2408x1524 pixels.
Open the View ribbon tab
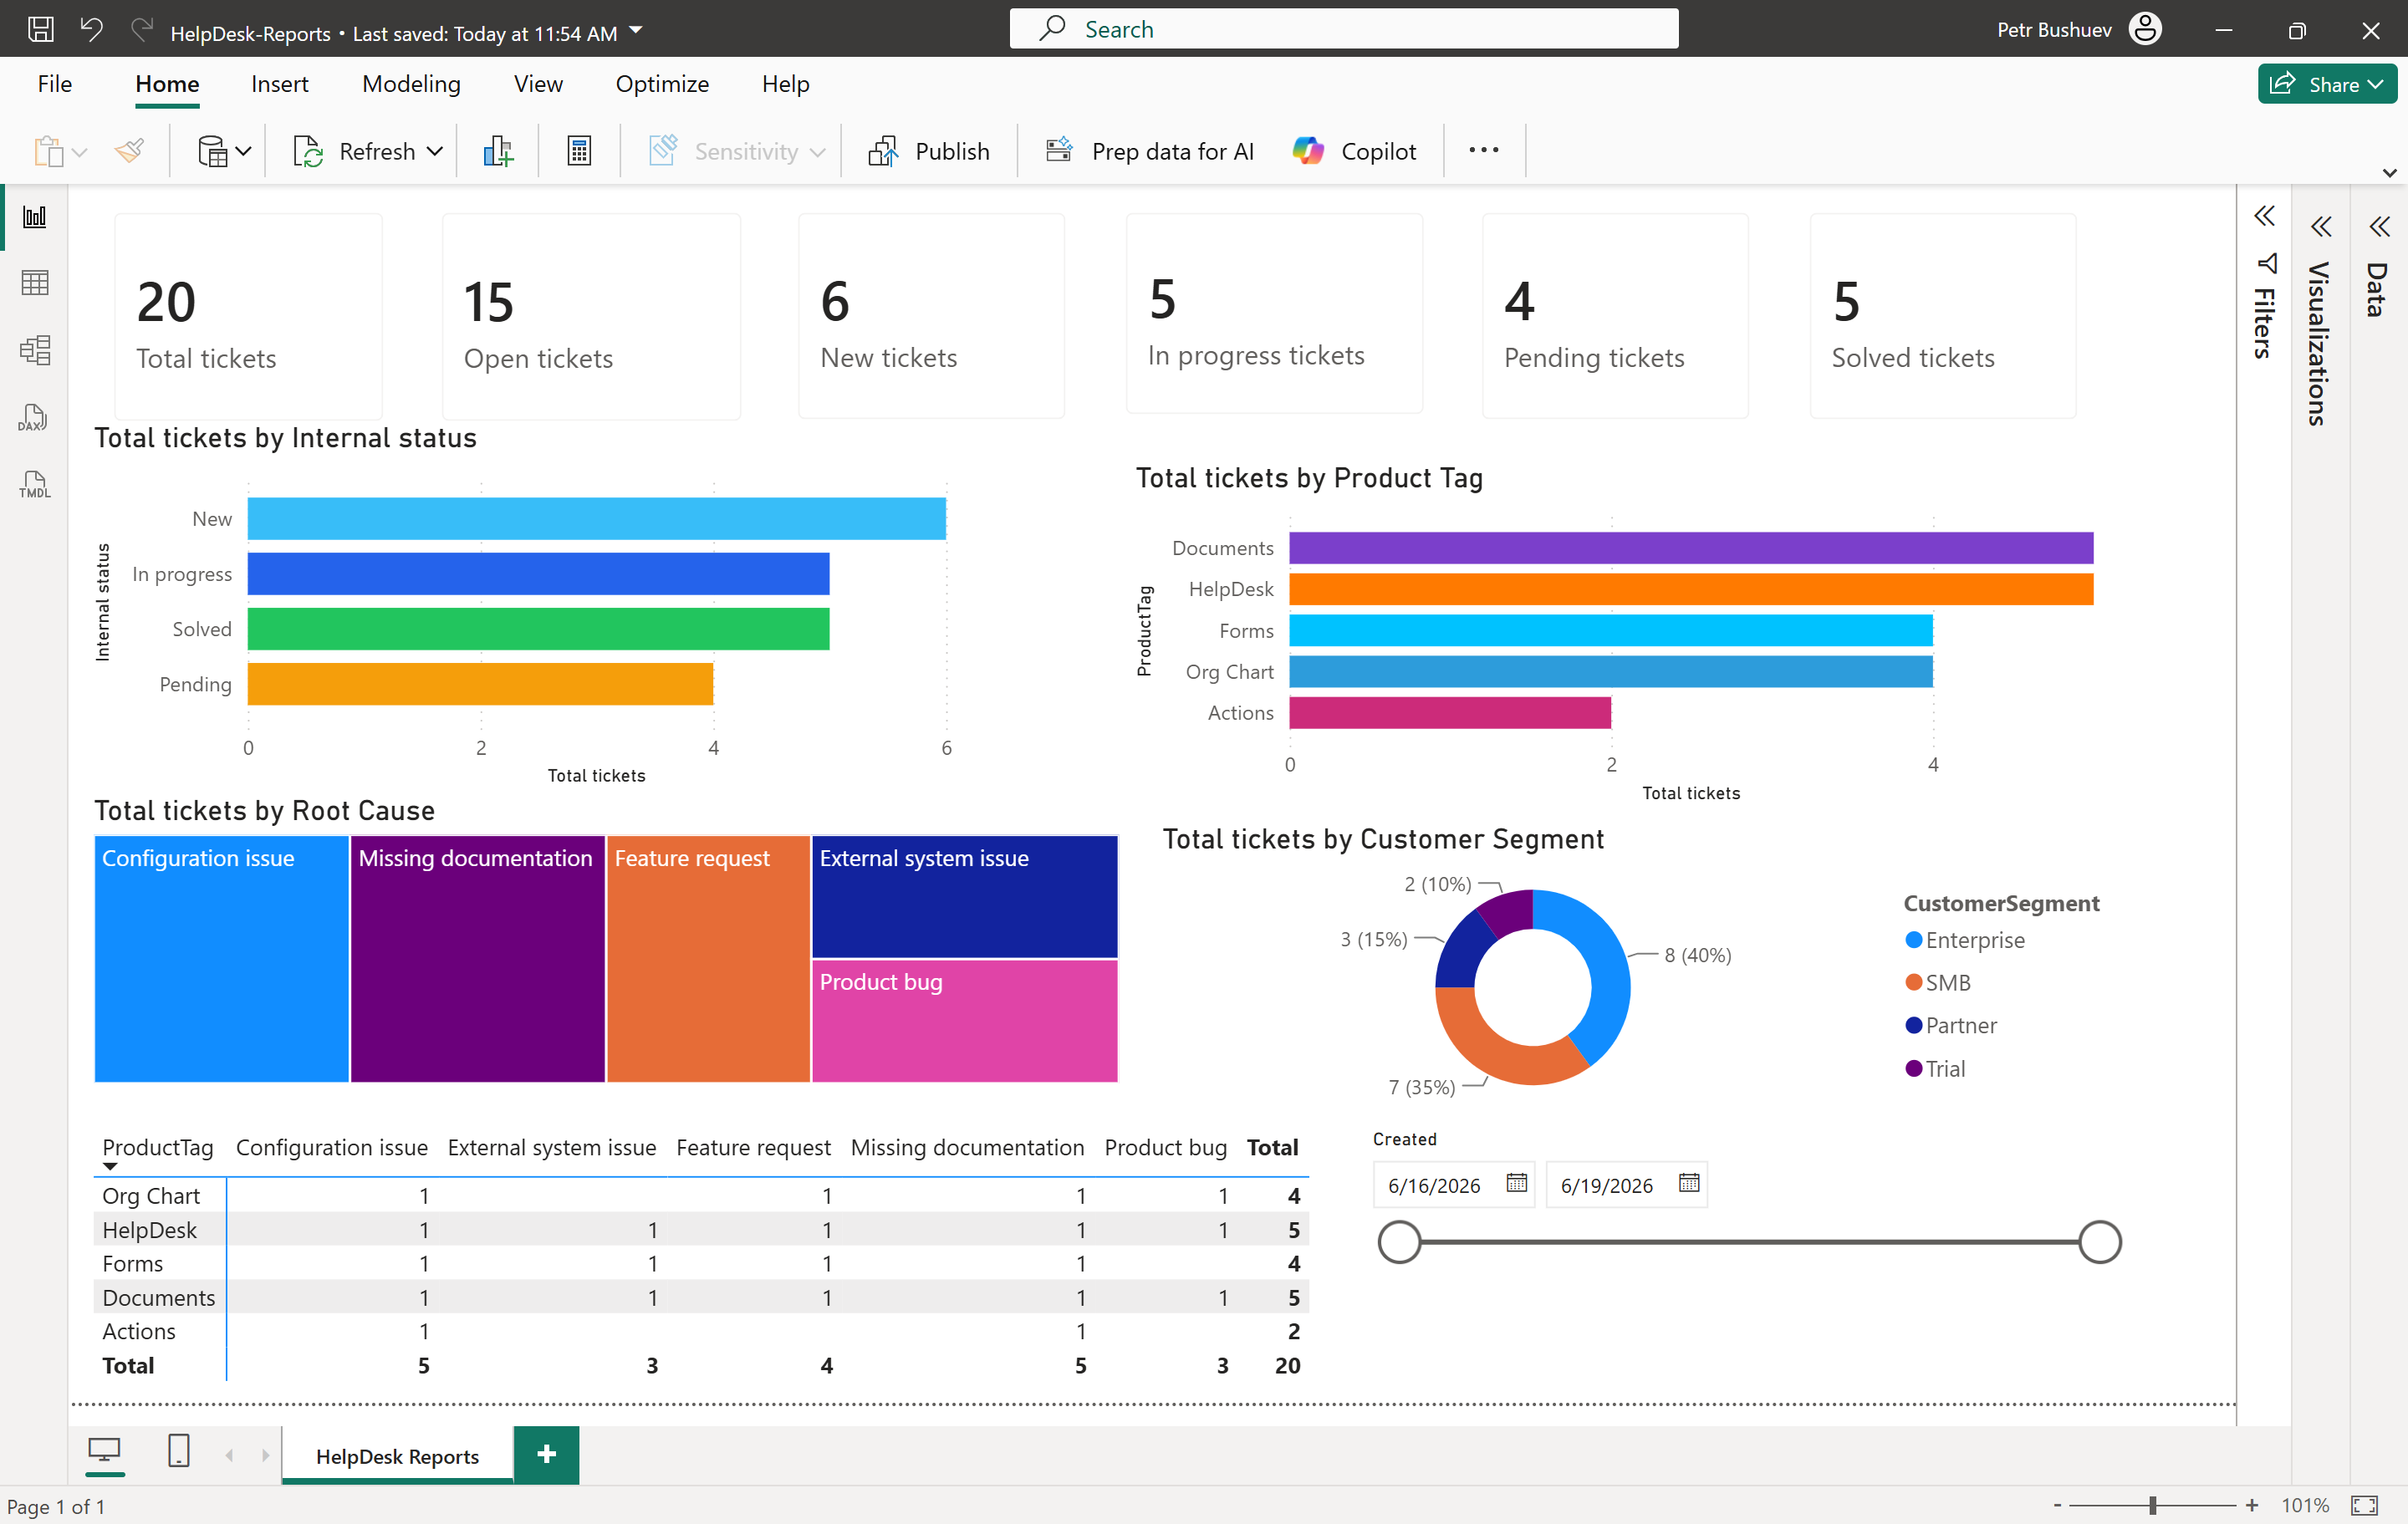538,84
